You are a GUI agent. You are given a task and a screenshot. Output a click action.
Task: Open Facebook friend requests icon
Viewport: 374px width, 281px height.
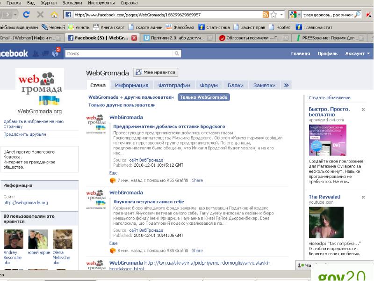[x=36, y=54]
